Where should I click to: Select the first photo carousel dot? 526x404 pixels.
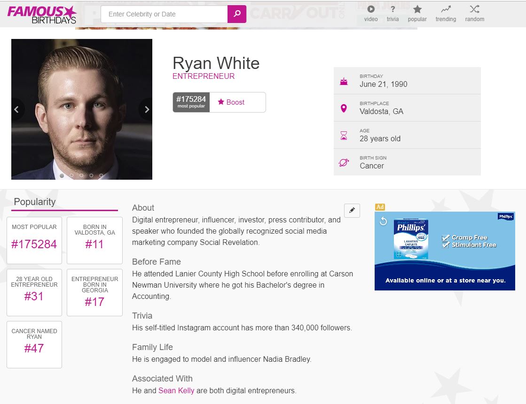[62, 175]
